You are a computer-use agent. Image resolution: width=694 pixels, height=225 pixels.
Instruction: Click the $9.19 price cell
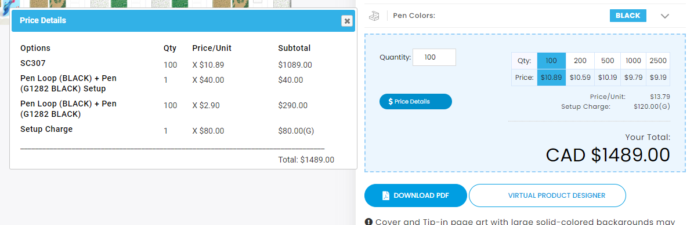[657, 77]
